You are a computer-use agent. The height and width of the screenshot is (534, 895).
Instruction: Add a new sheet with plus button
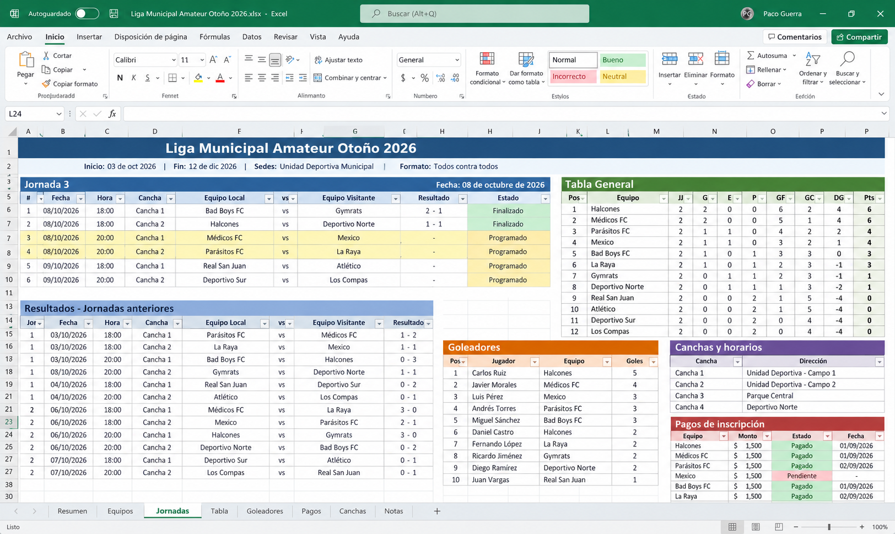437,511
